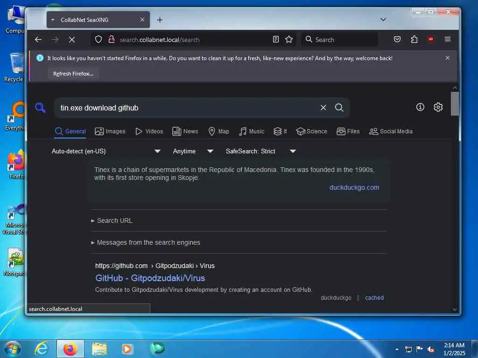Viewport: 478px width, 358px height.
Task: Open the Anytime time range dropdown
Action: (193, 151)
